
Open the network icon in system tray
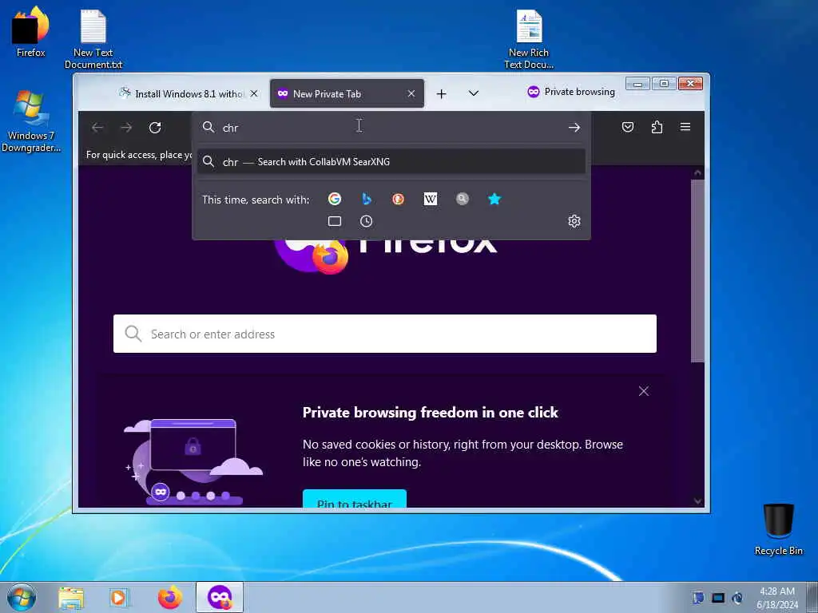[x=718, y=598]
